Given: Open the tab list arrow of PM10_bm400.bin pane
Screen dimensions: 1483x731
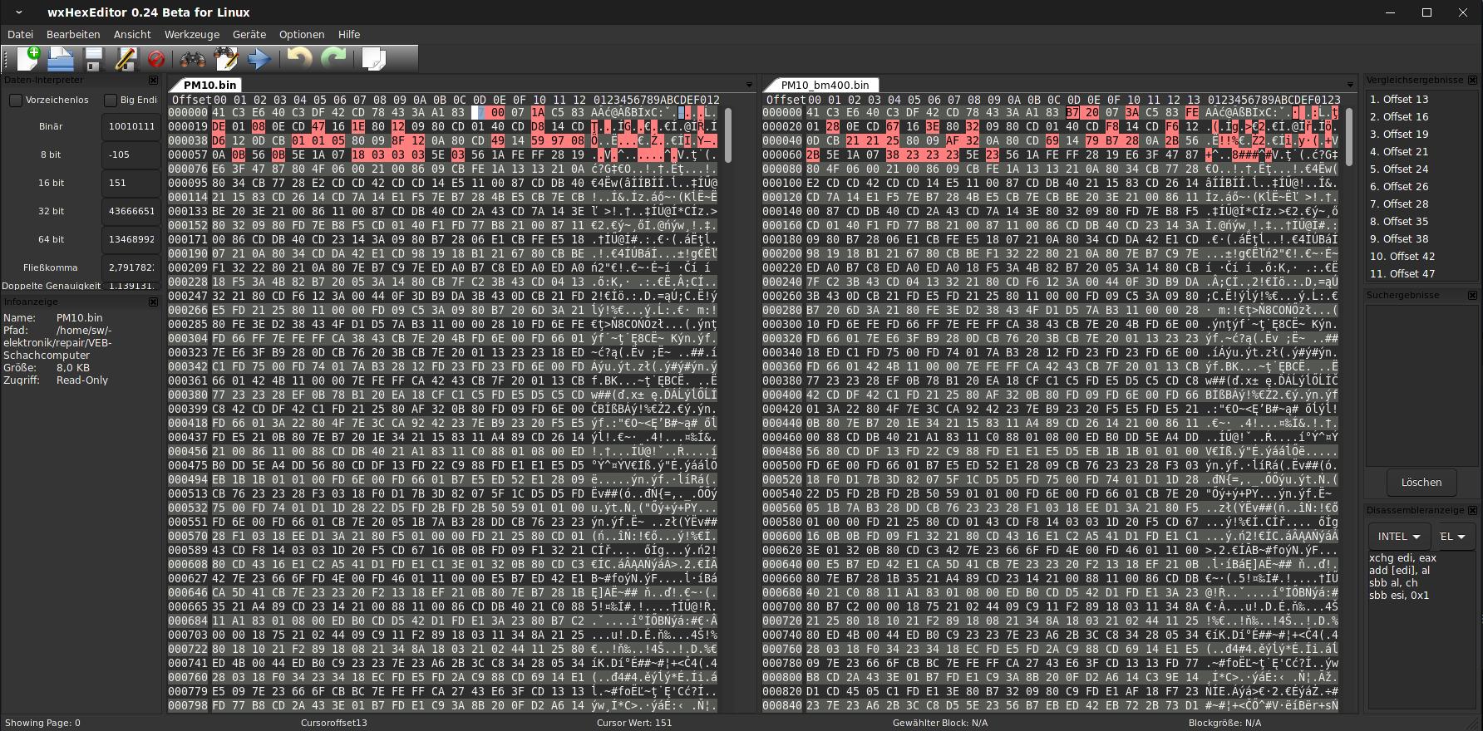Looking at the screenshot, I should [1349, 85].
